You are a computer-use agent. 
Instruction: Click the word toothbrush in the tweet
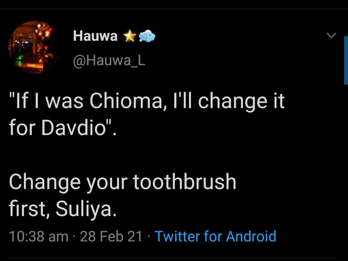tap(184, 183)
